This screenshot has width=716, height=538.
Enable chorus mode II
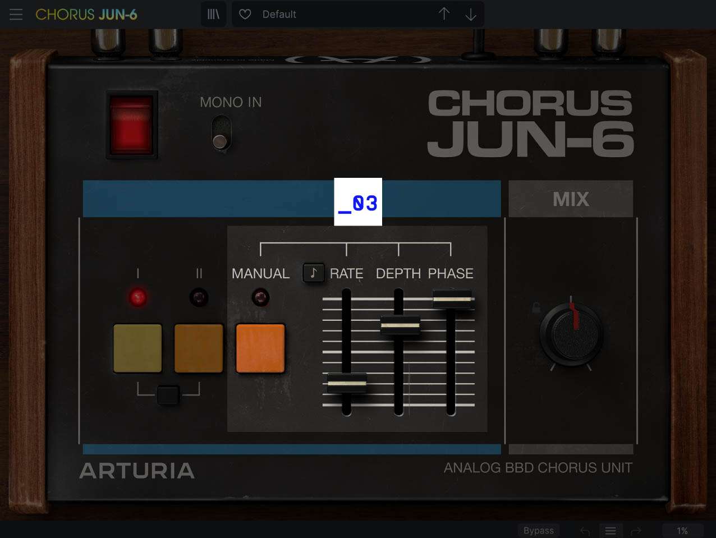pos(199,348)
